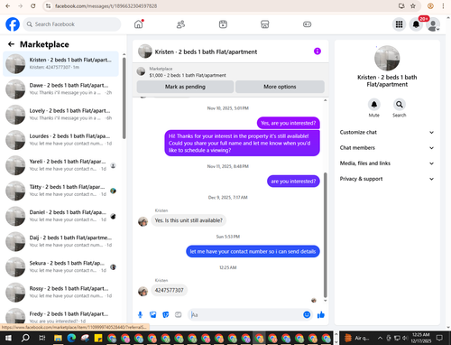This screenshot has height=345, width=451.
Task: Click the browser address bar URL
Action: [x=106, y=5]
